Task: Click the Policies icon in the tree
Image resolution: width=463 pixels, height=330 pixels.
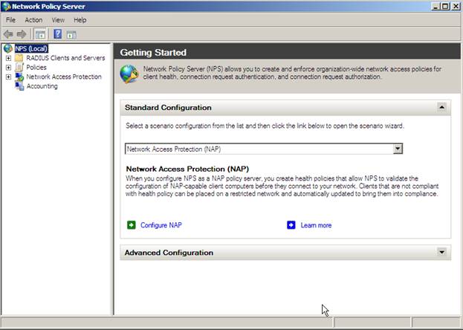Action: (19, 68)
